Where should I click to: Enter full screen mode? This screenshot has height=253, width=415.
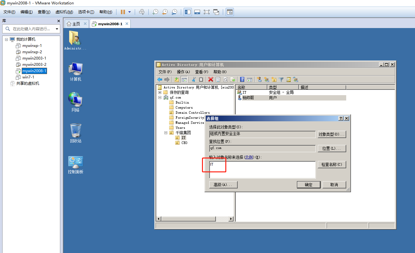[x=207, y=12]
